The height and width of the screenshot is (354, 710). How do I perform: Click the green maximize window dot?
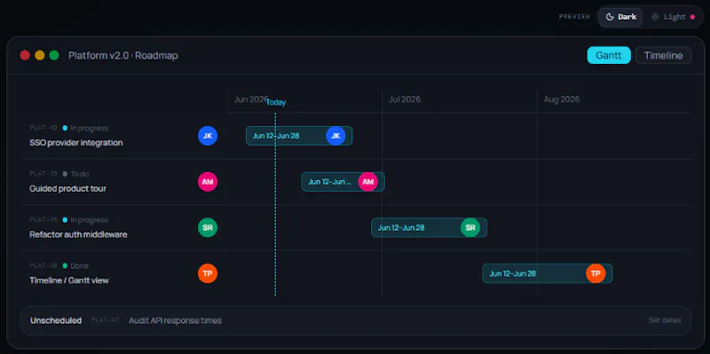54,55
